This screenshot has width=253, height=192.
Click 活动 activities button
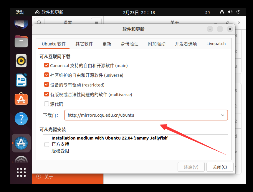pos(20,12)
